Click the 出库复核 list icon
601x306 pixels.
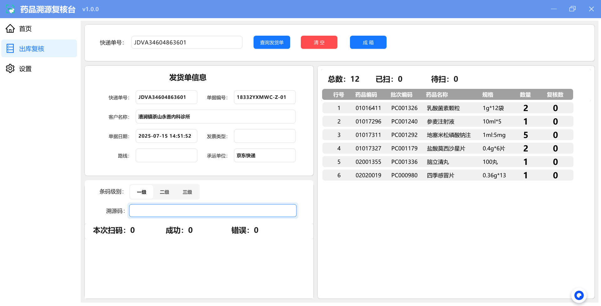point(10,48)
